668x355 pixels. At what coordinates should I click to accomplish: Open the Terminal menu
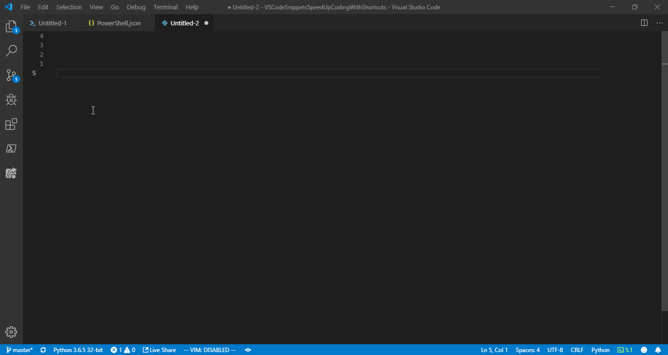[x=165, y=7]
